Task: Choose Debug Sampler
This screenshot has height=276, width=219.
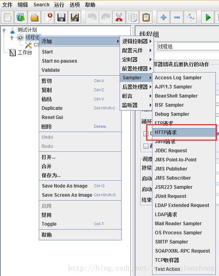Action: 184,114
